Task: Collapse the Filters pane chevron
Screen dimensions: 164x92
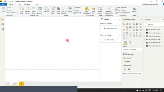Action: pos(120,19)
